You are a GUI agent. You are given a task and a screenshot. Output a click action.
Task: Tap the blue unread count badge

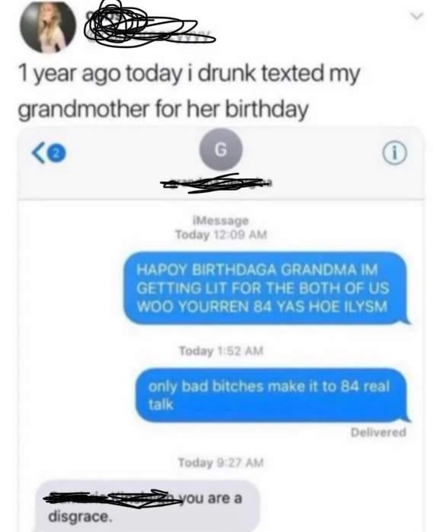(x=57, y=154)
